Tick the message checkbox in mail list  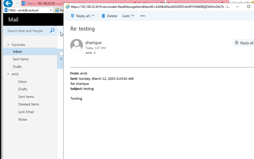point(61,53)
